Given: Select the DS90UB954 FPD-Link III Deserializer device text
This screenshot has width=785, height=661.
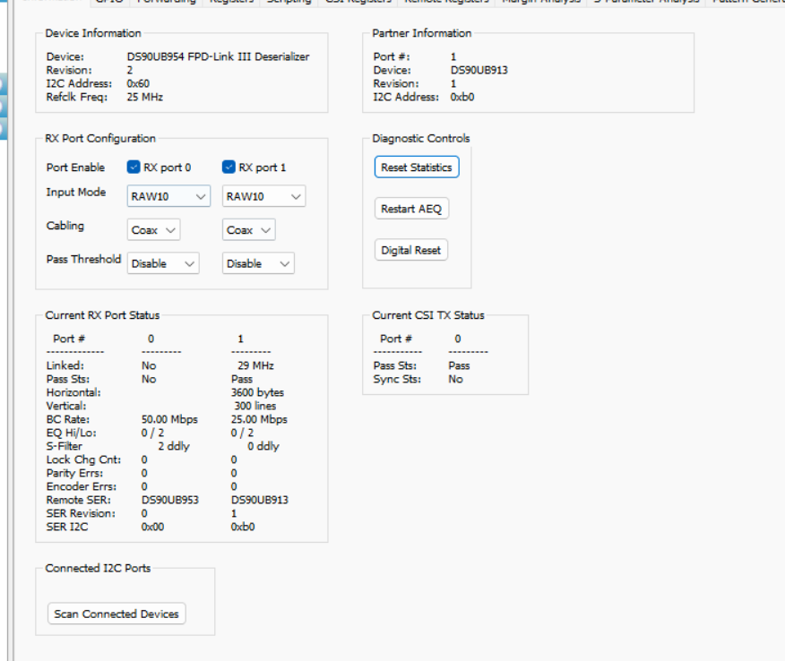Looking at the screenshot, I should click(219, 56).
